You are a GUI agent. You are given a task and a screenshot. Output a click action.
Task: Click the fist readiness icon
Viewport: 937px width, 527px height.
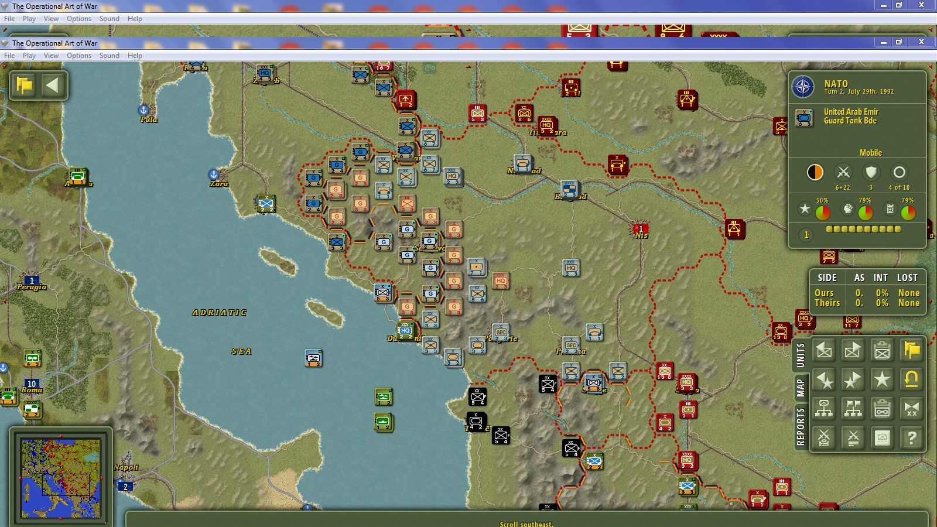[x=847, y=208]
